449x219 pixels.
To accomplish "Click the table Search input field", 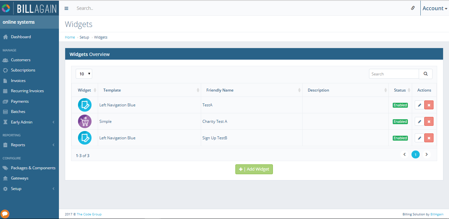I will 394,74.
